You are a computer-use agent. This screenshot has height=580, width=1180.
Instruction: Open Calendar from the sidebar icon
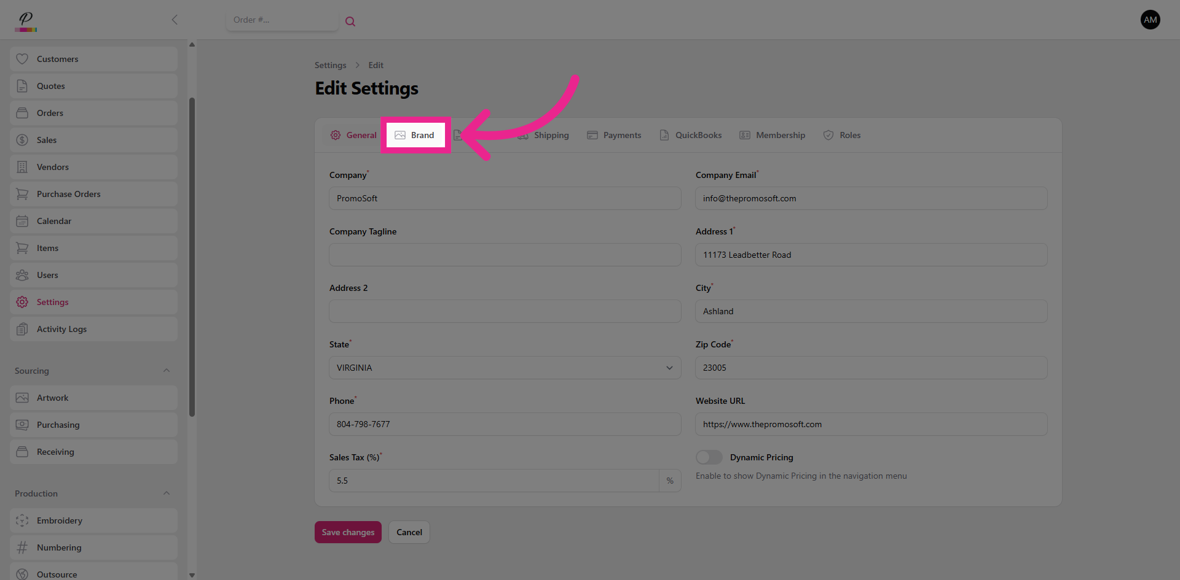click(22, 221)
